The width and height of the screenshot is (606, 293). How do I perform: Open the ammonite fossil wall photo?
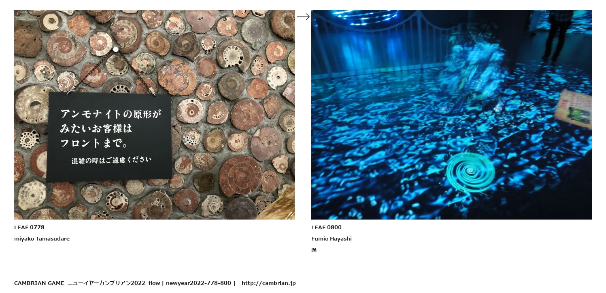click(154, 115)
